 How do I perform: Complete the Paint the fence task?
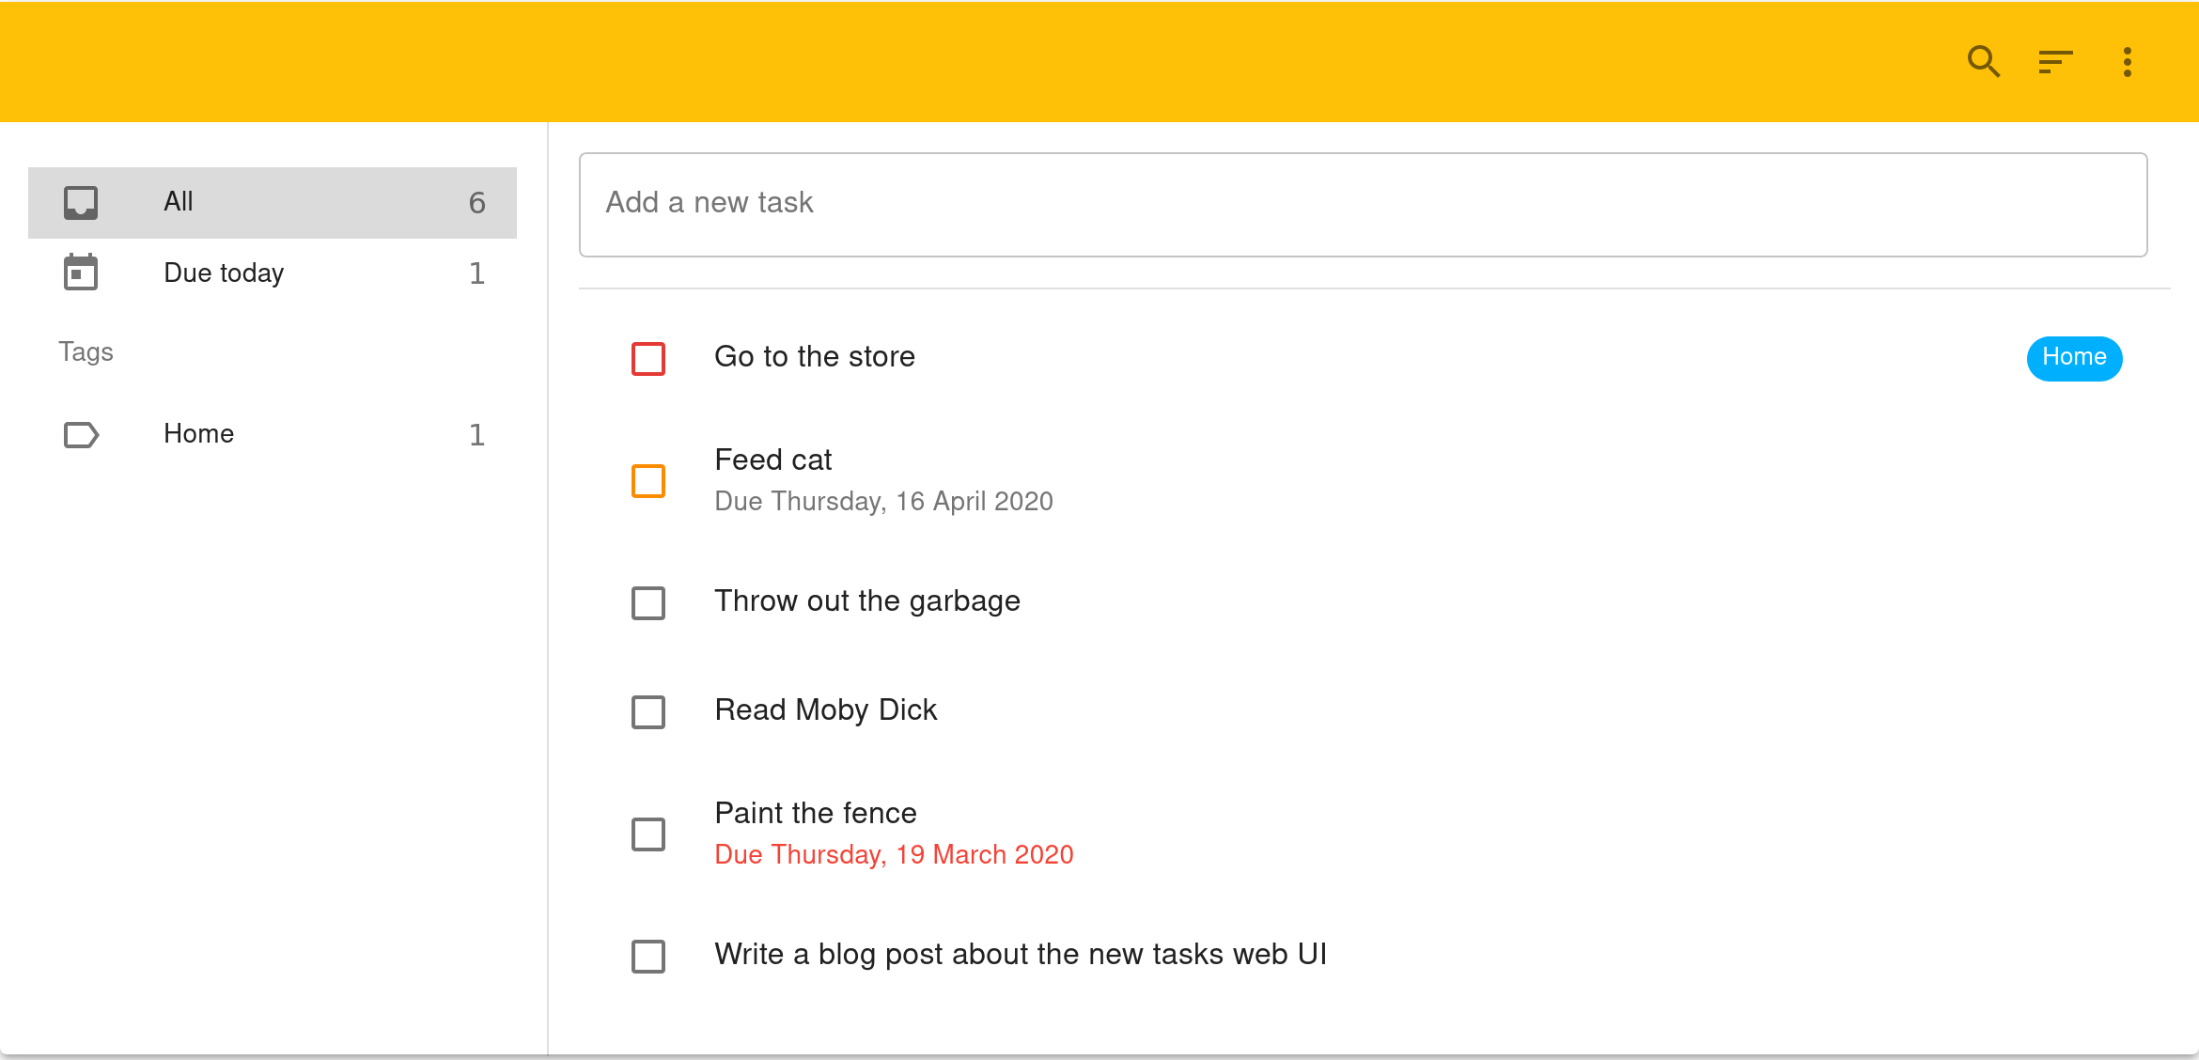pos(648,834)
